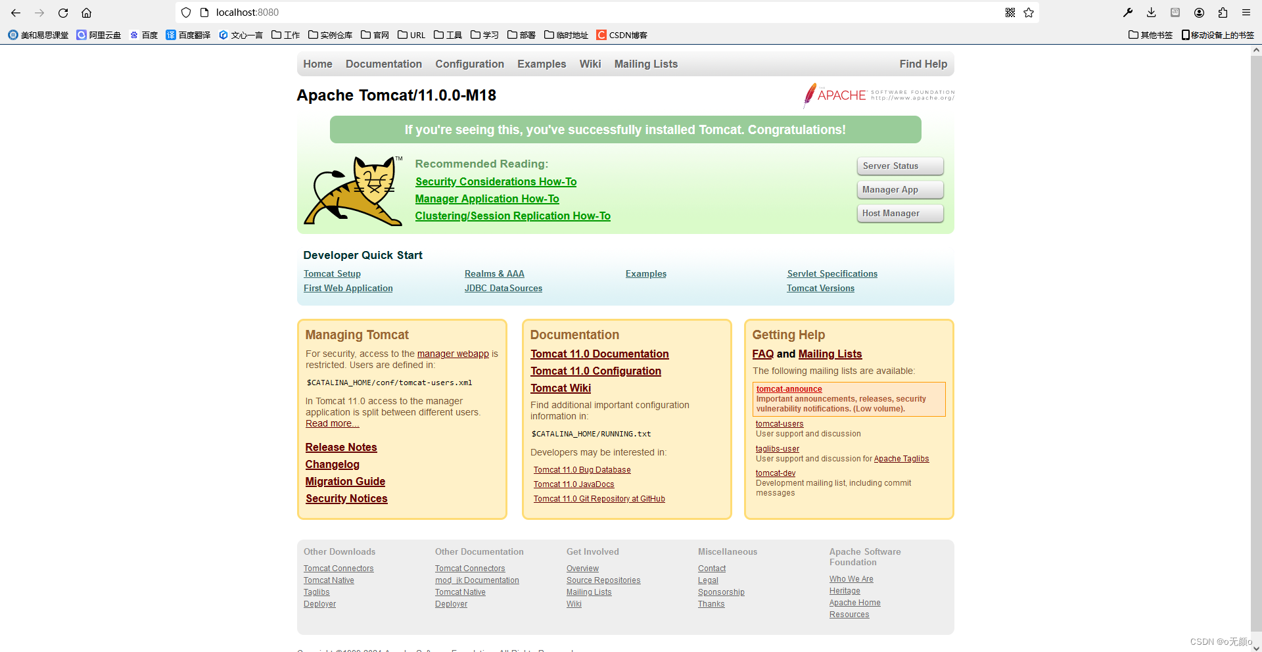
Task: Click the Manager App button
Action: [x=899, y=189]
